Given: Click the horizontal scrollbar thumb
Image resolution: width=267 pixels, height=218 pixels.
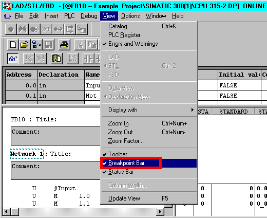Looking at the screenshot, I should point(15,211).
